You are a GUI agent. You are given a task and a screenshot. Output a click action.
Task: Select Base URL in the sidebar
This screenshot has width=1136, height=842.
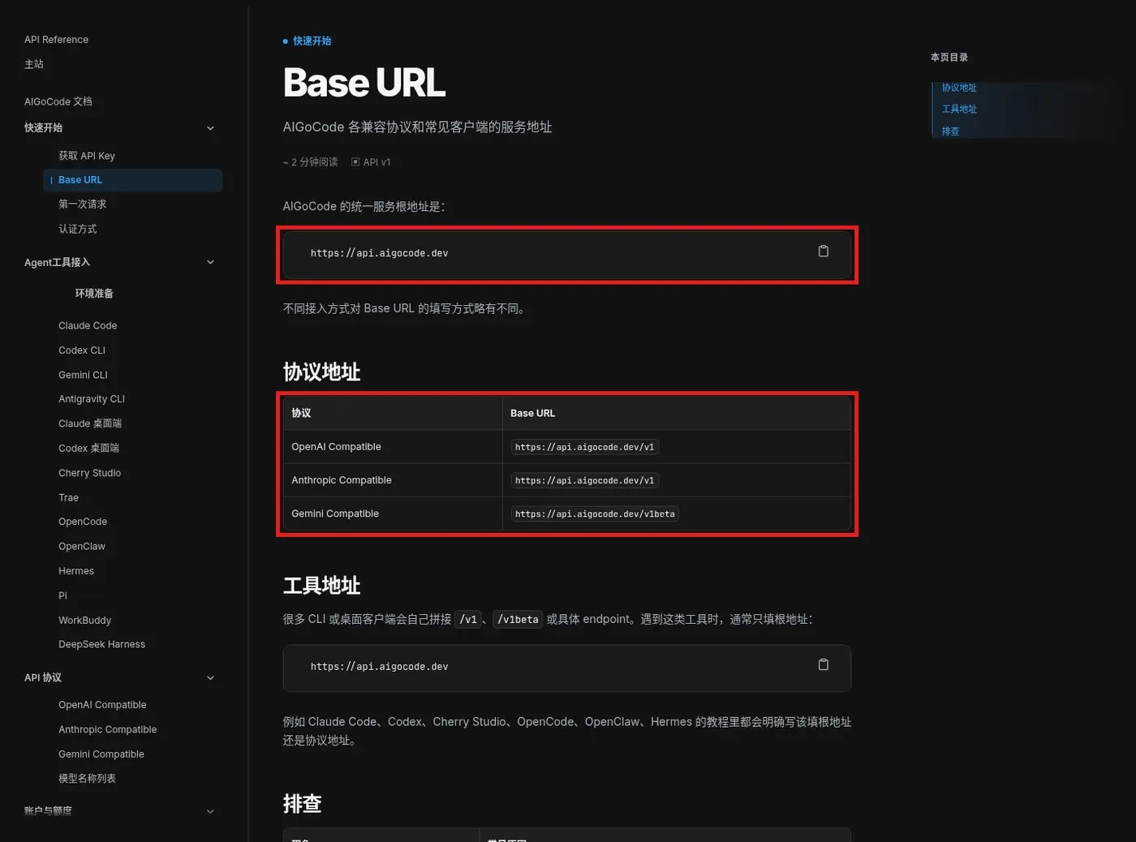pyautogui.click(x=132, y=180)
